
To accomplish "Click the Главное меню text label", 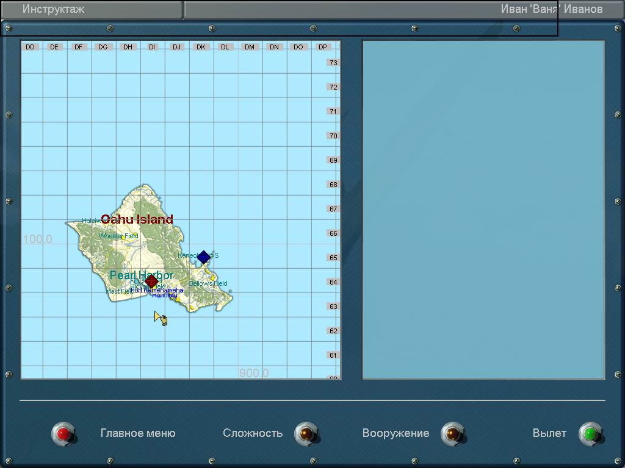I will coord(138,433).
